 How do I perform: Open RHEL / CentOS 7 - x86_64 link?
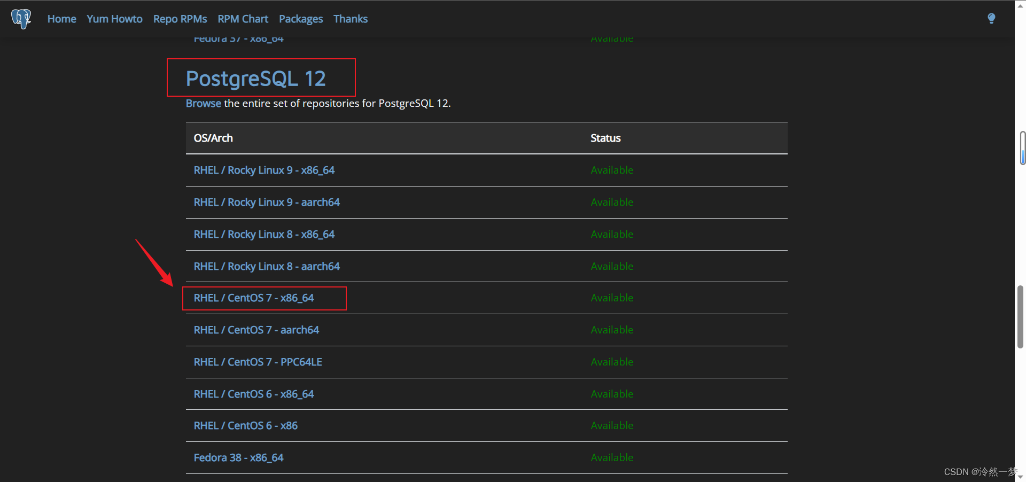click(254, 298)
